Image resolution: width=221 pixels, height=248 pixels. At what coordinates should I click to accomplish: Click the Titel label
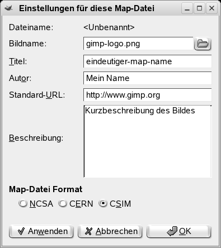18,61
